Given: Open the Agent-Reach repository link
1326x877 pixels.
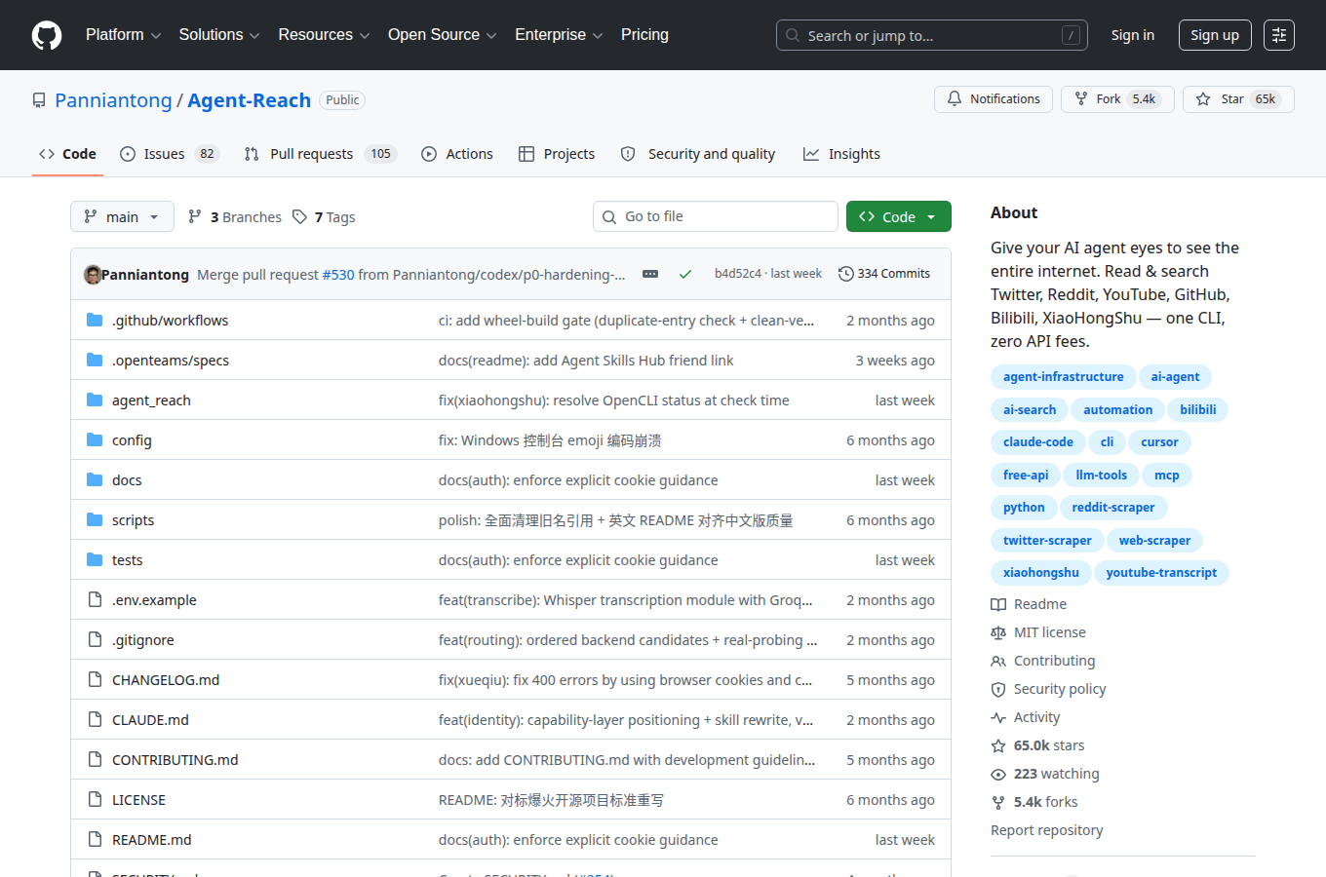Looking at the screenshot, I should pos(249,100).
